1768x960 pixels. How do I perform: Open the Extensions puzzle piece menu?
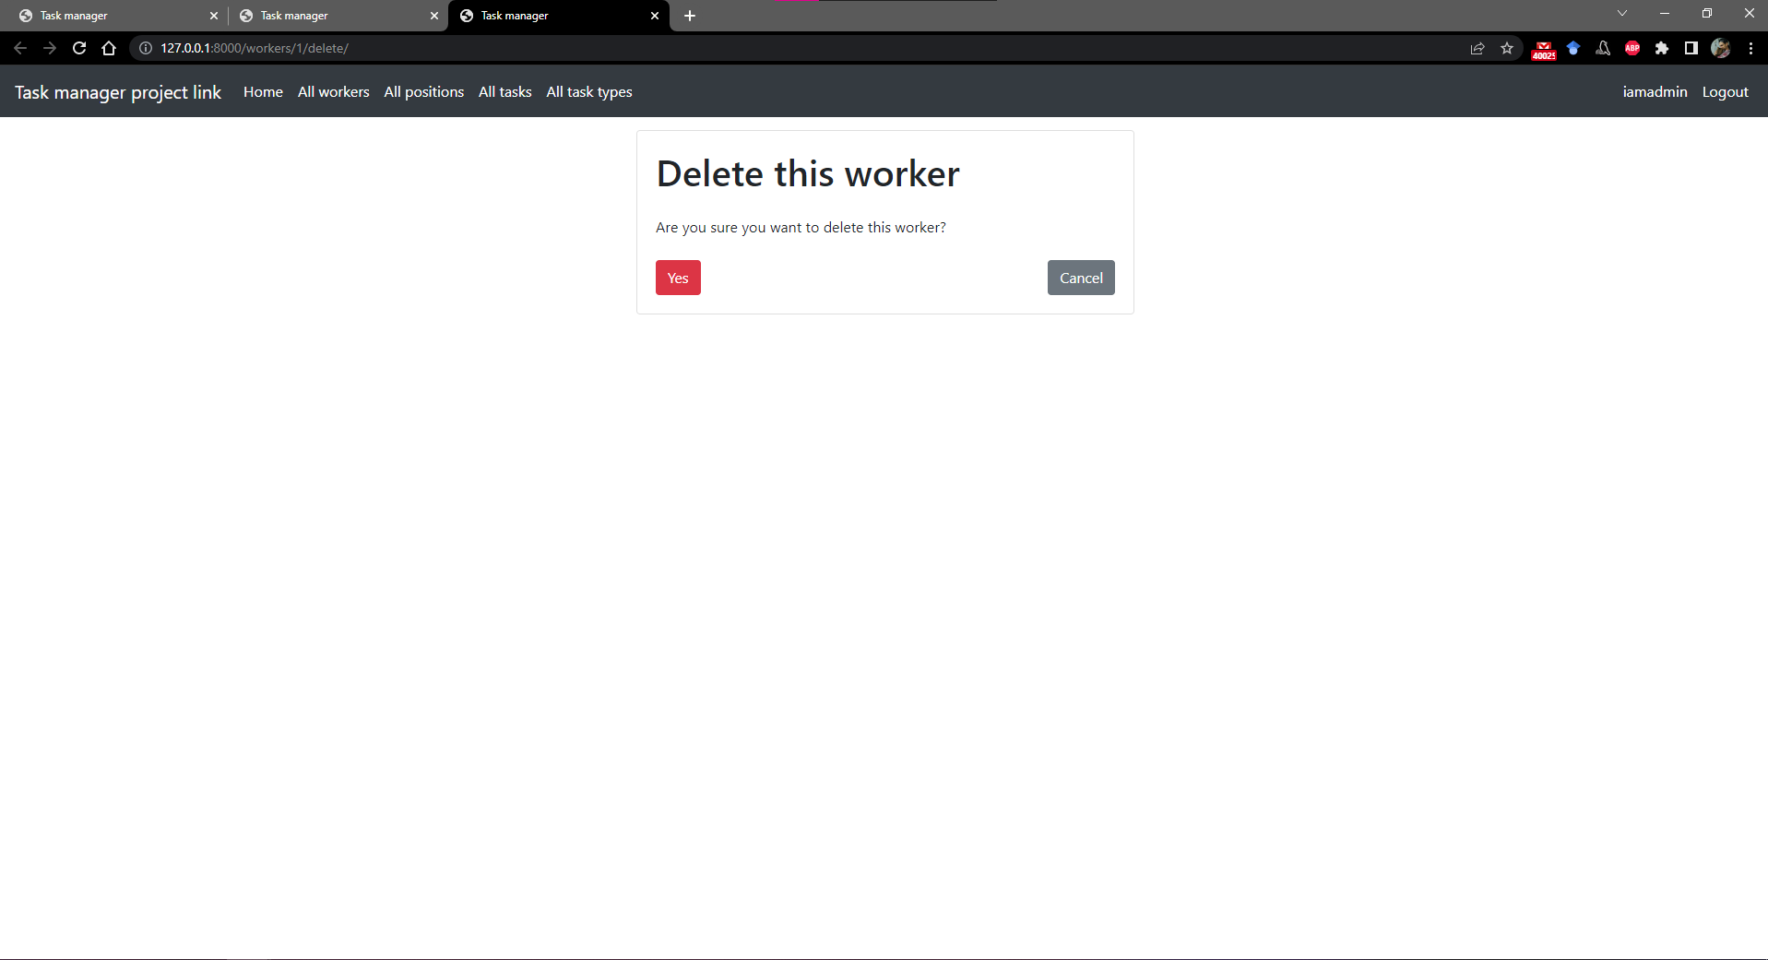tap(1663, 48)
